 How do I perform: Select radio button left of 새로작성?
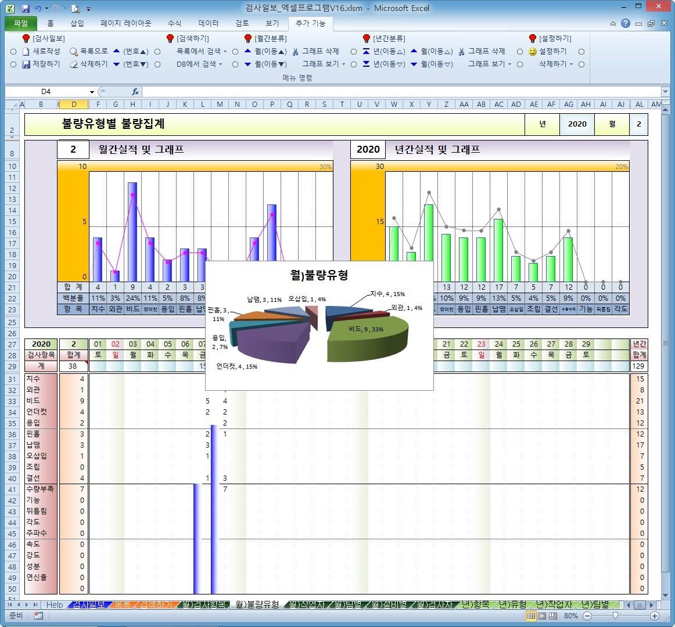(13, 52)
